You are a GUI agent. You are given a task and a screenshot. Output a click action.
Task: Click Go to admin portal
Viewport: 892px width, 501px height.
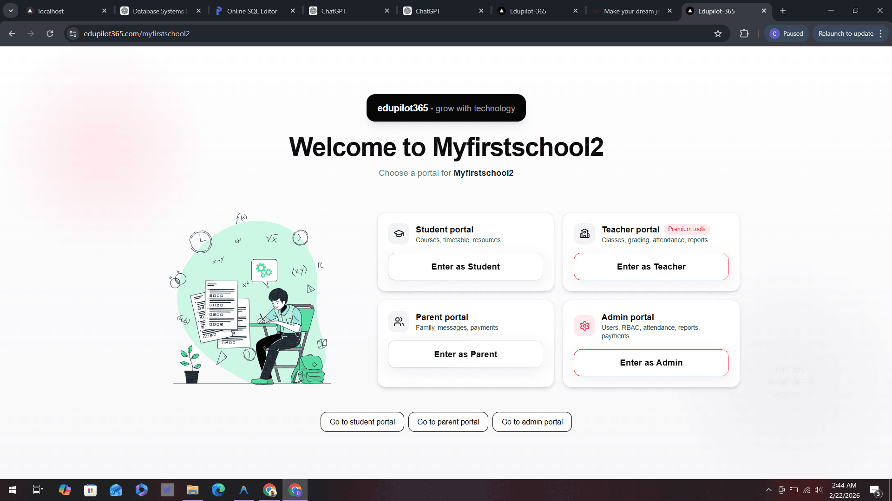pos(531,422)
